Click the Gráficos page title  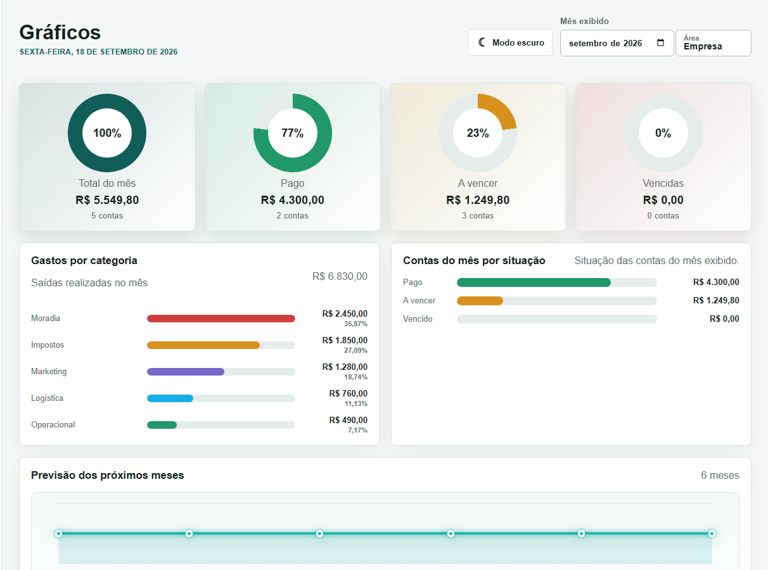60,32
